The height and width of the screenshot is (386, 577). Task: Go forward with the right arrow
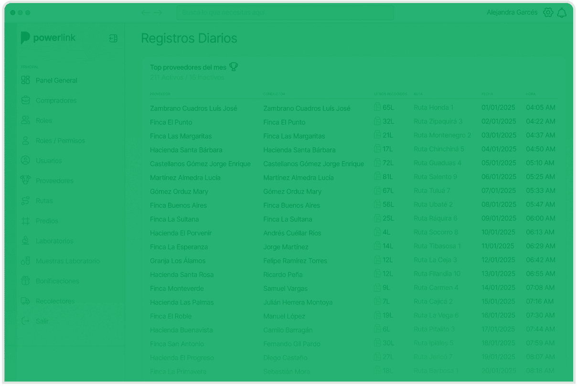click(x=158, y=13)
